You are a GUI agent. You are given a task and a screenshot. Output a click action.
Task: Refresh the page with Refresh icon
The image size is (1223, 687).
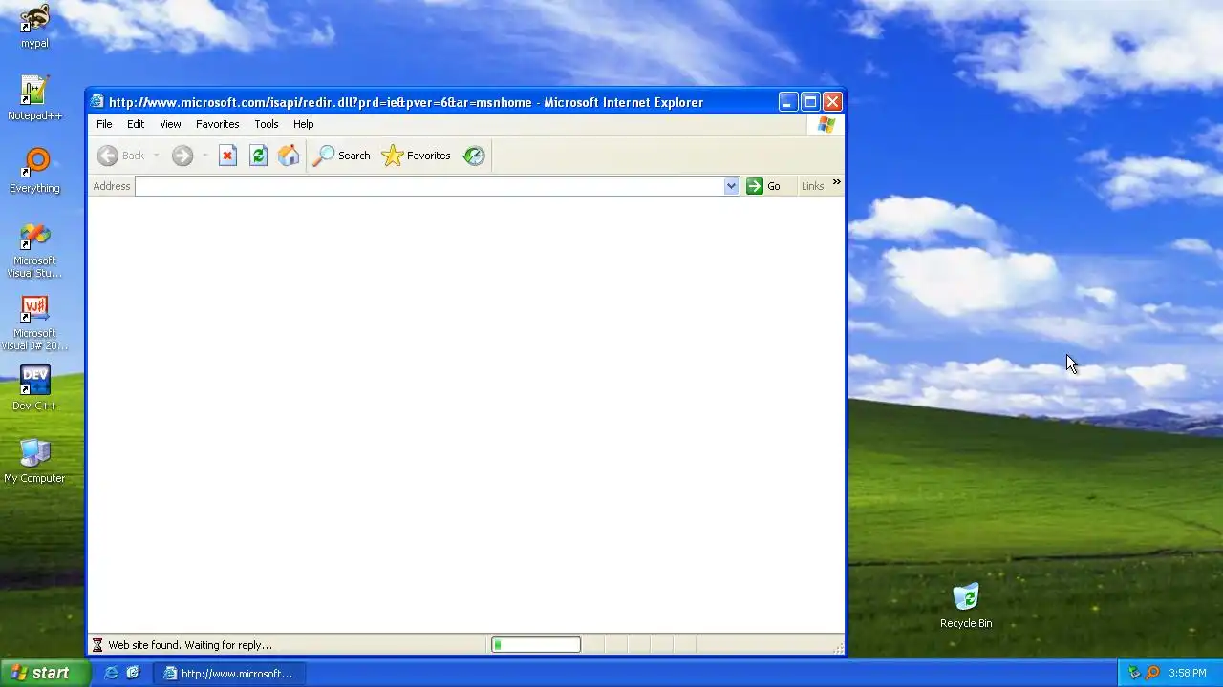coord(258,156)
